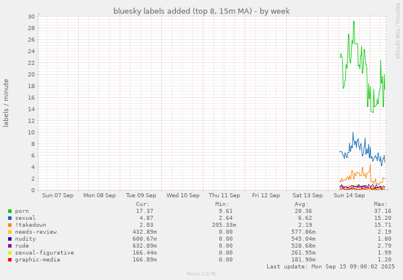This screenshot has height=280, width=403.
Task: Click !takedown maximum value 15.71
Action: coord(383,225)
